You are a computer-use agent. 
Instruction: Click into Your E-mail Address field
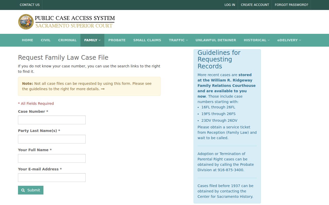[x=52, y=178]
